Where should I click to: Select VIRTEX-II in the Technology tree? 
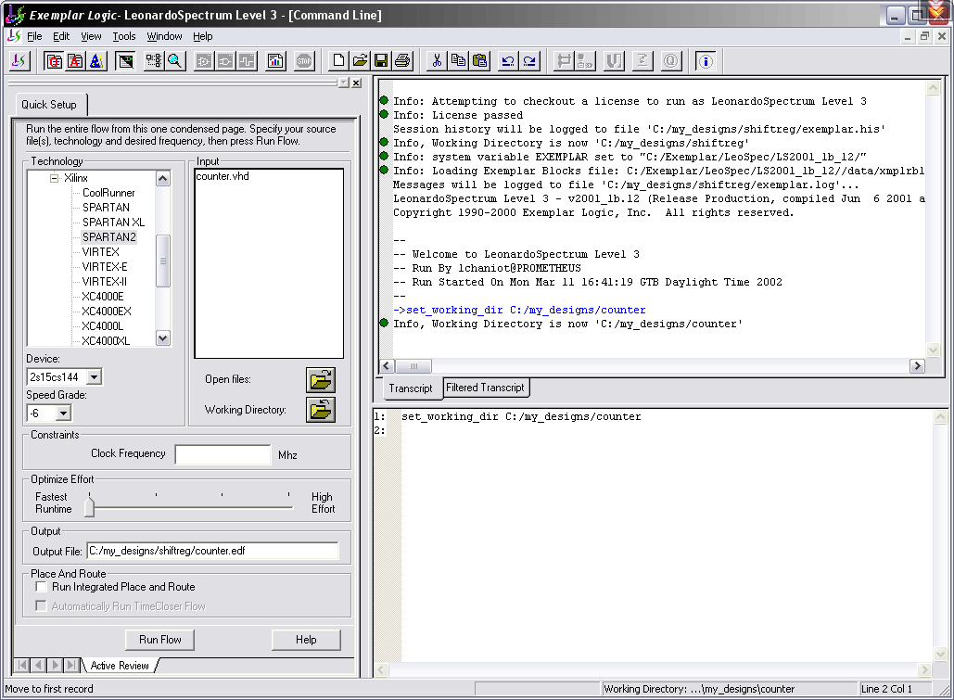105,282
